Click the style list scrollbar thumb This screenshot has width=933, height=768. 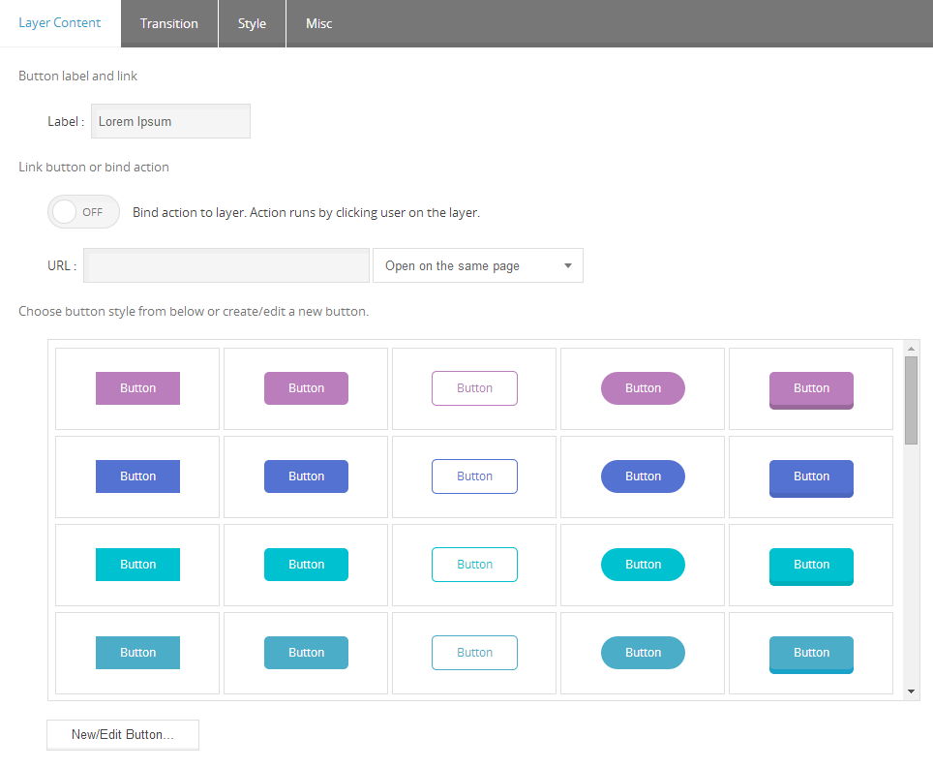[x=911, y=399]
